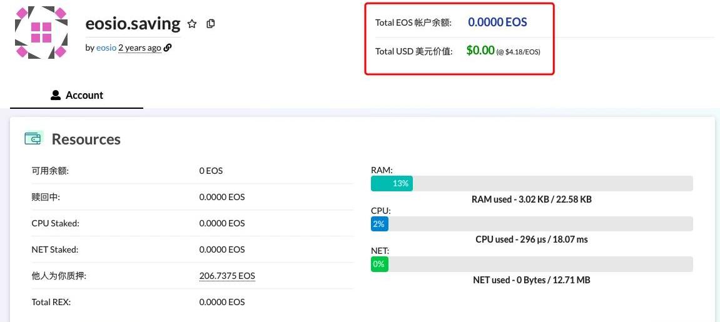Screen dimensions: 720x322
Task: Click the 他人为你质押 label
Action: coord(59,276)
